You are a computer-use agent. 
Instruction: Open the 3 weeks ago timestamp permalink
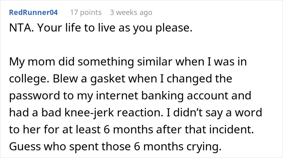131,13
